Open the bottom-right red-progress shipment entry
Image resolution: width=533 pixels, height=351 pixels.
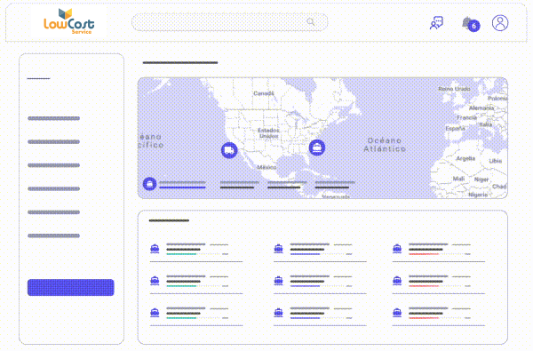[439, 314]
